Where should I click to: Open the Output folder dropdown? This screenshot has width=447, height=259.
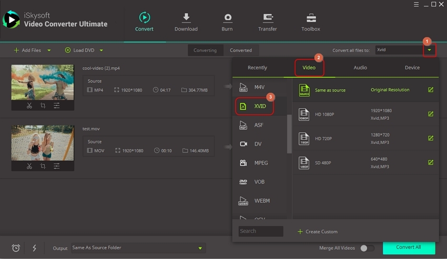200,248
